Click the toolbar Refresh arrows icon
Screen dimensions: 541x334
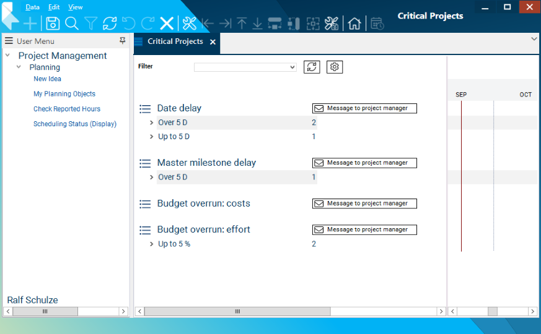click(110, 24)
